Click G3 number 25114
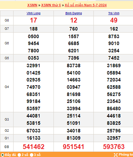The height and width of the screenshot is (157, 133). pos(74,116)
